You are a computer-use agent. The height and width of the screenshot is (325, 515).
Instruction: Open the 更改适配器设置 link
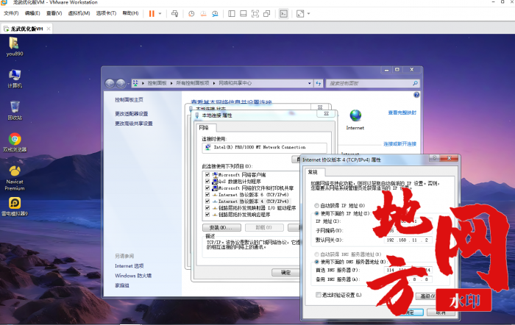point(131,113)
